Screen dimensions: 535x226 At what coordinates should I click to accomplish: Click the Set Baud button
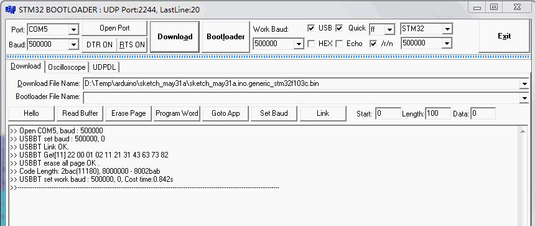click(x=274, y=113)
